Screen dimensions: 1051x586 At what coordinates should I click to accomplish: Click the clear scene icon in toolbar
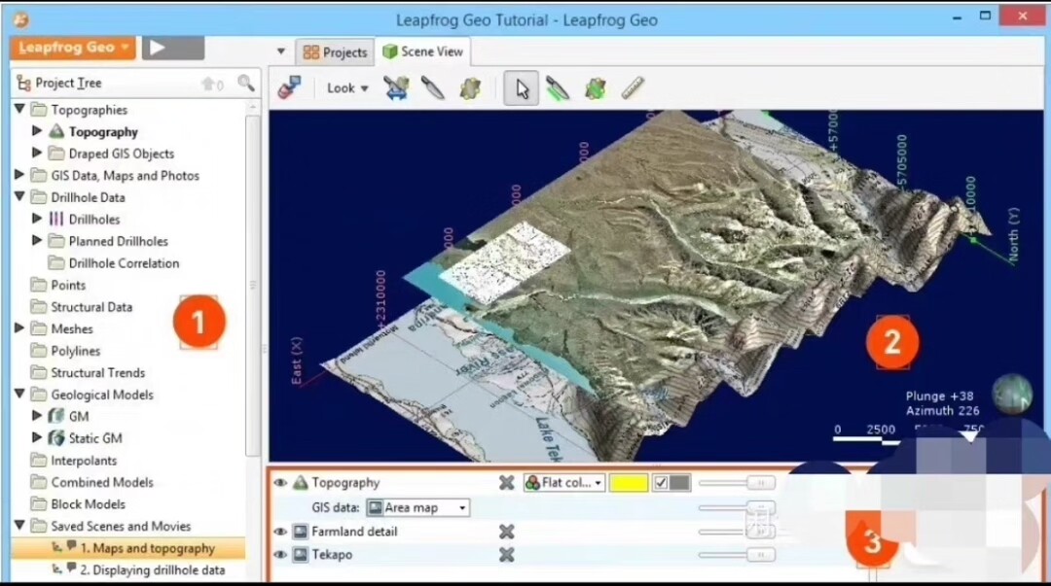coord(289,87)
